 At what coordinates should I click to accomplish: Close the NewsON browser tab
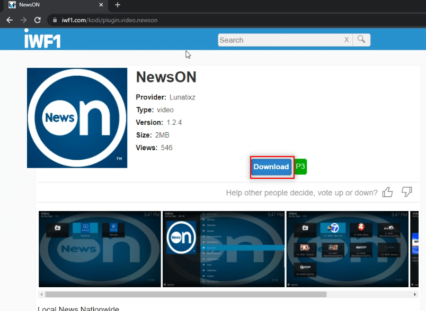click(x=101, y=5)
